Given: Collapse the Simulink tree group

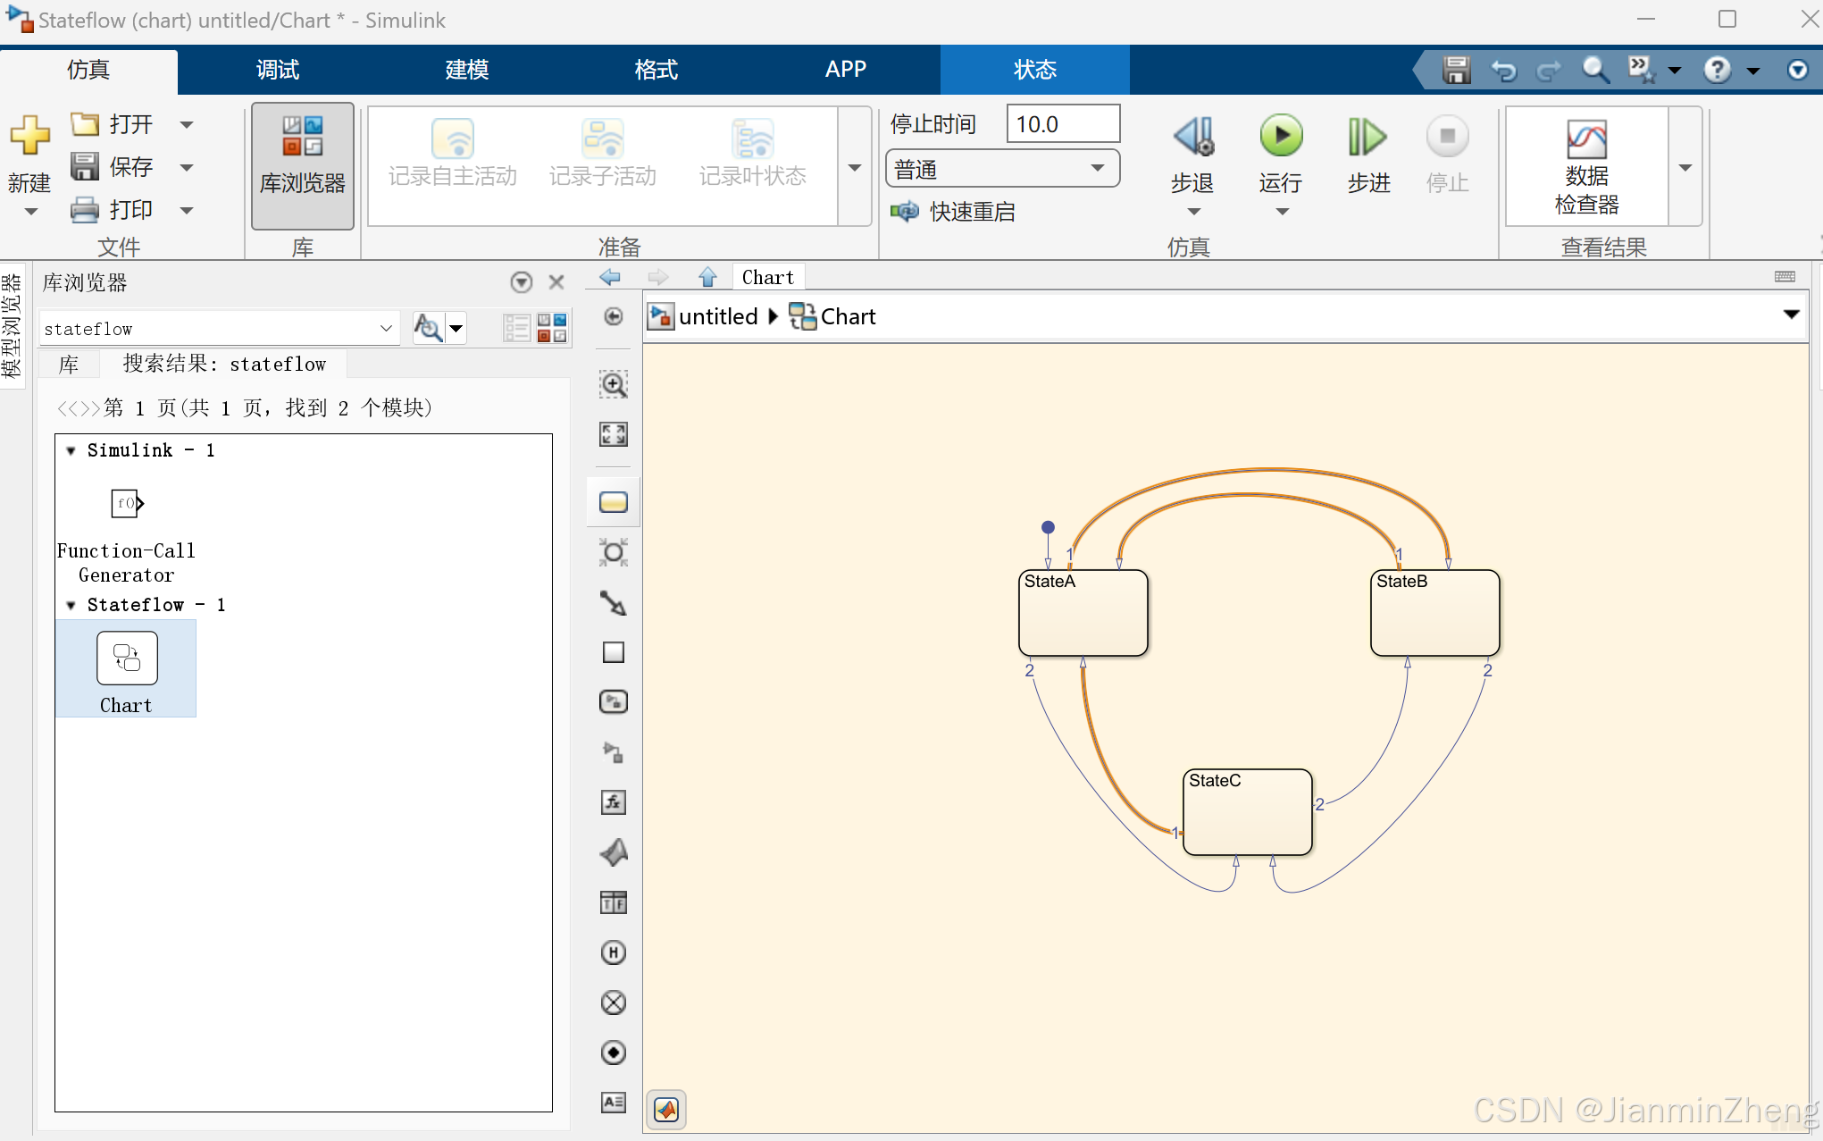Looking at the screenshot, I should coord(71,451).
